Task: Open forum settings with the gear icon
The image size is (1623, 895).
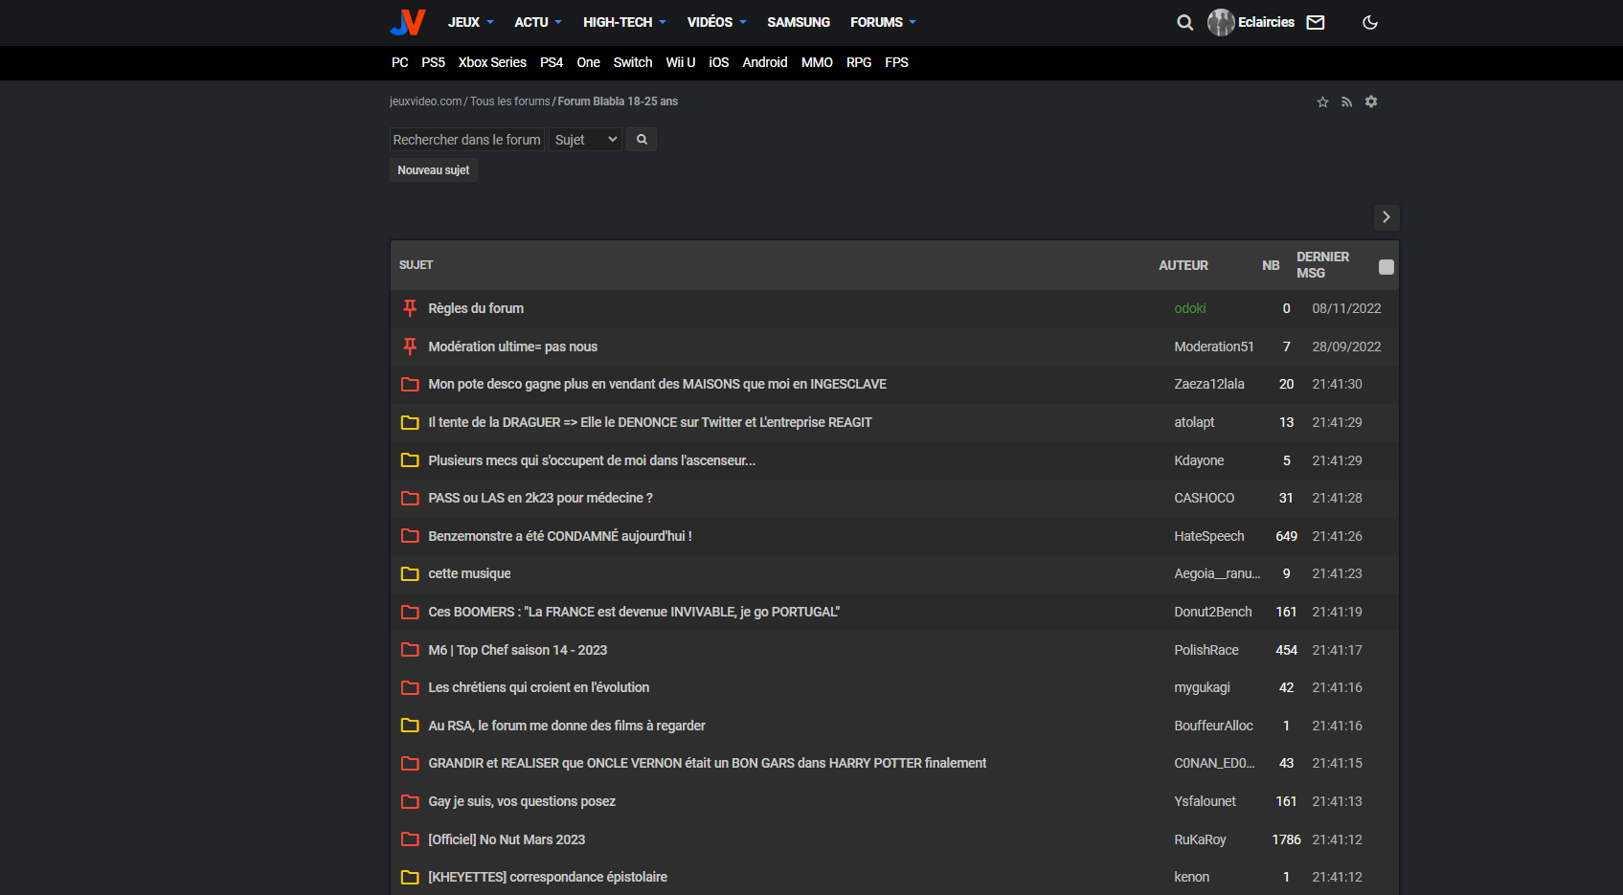Action: (x=1371, y=101)
